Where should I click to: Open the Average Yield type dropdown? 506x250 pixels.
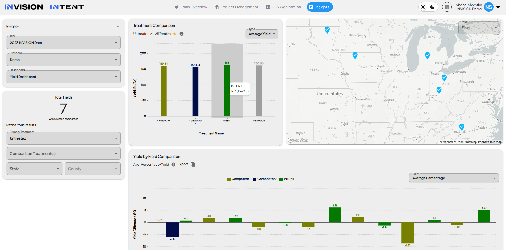click(262, 34)
